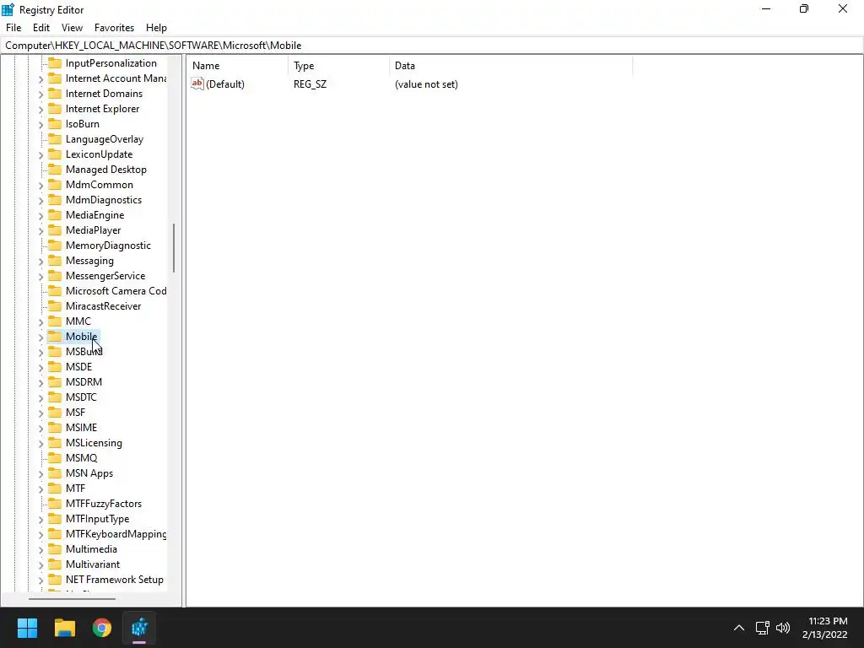Click Registry Editor title bar app icon
The width and height of the screenshot is (864, 648).
coord(8,9)
